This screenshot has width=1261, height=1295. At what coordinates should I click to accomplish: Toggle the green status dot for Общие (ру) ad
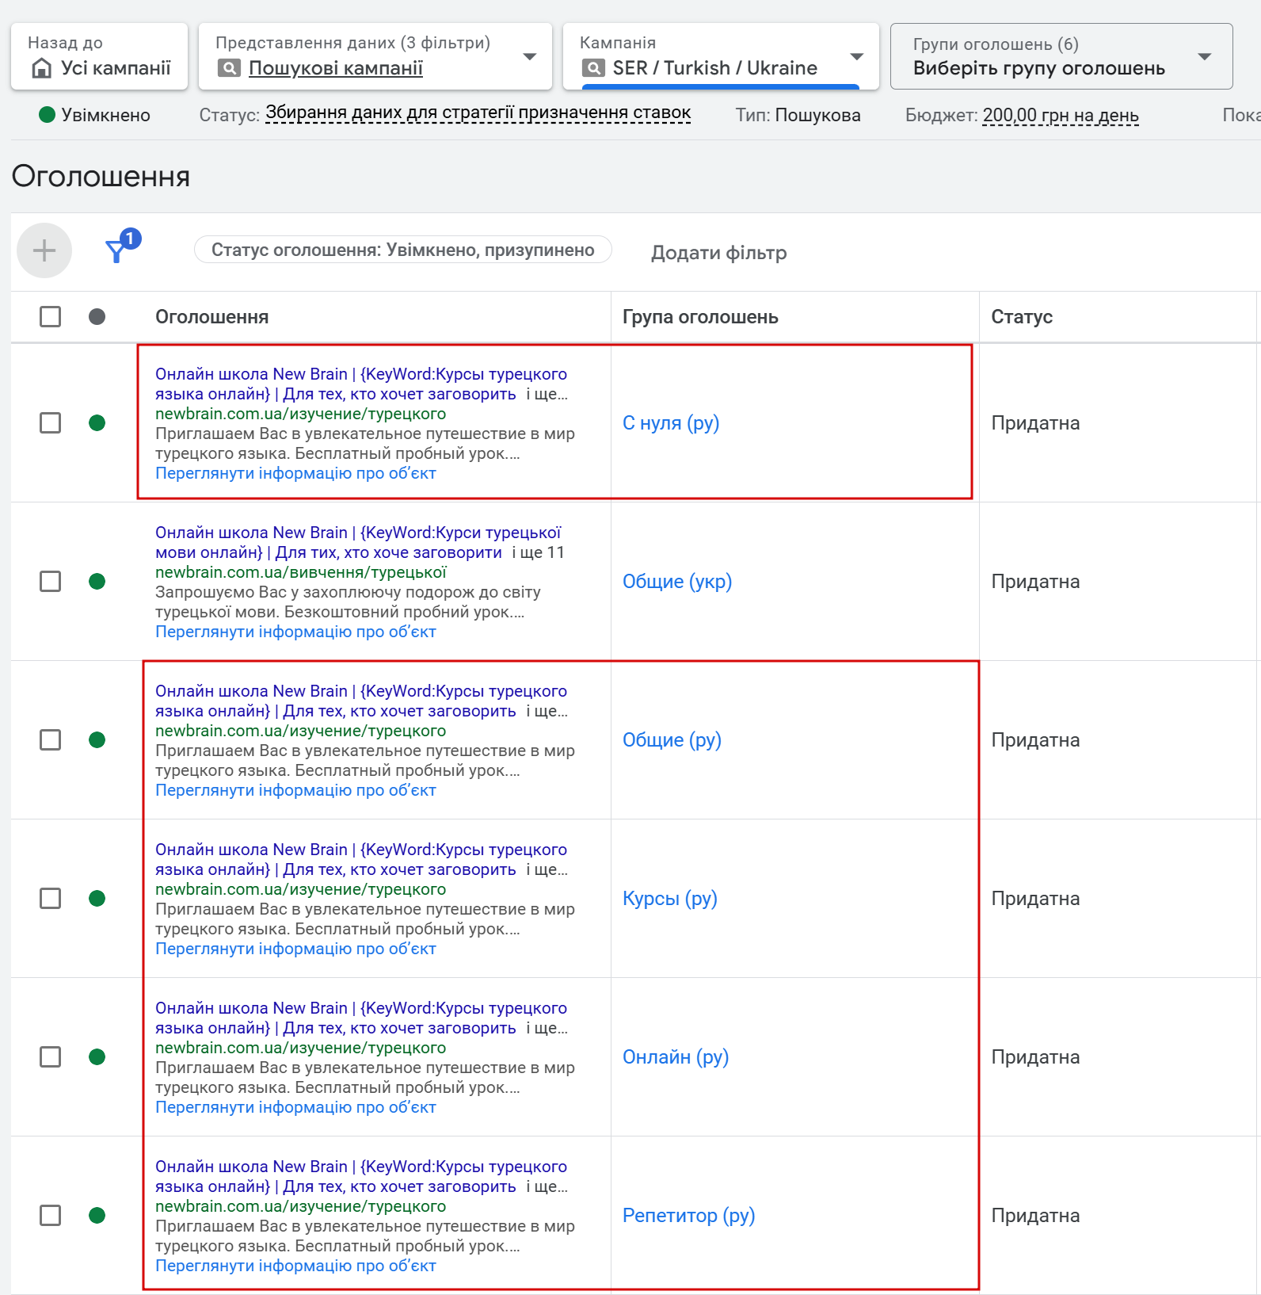point(97,740)
